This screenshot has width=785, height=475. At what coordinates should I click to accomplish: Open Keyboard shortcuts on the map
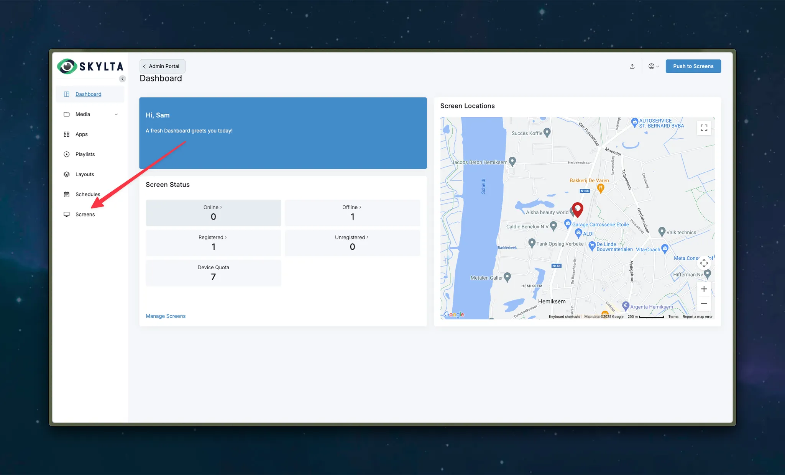pos(564,317)
